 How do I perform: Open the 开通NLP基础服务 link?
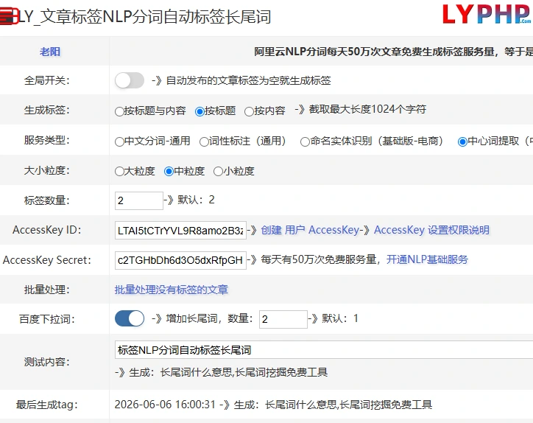click(427, 260)
